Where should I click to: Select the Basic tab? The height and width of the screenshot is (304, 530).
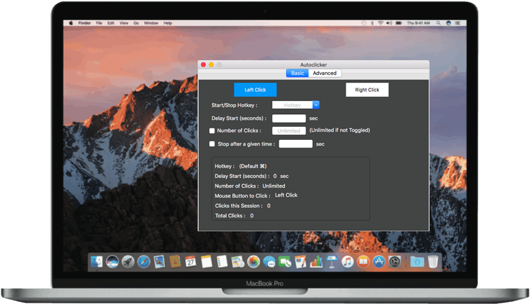coord(297,73)
